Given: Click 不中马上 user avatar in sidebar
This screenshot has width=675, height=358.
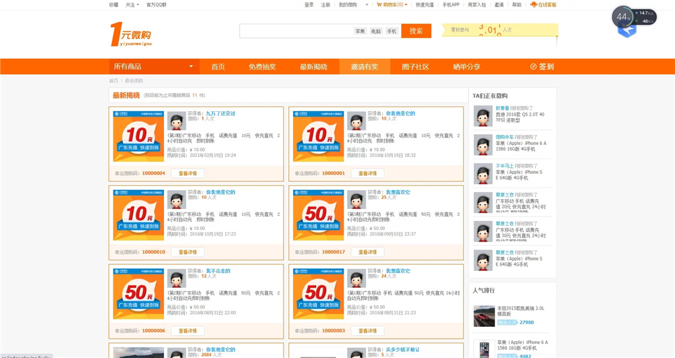Looking at the screenshot, I should pyautogui.click(x=482, y=173).
